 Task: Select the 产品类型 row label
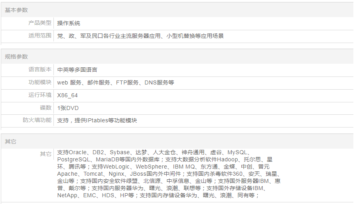click(x=40, y=23)
